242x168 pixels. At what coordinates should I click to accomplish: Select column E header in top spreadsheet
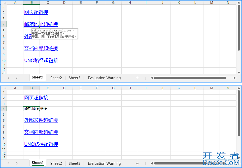(81, 3)
